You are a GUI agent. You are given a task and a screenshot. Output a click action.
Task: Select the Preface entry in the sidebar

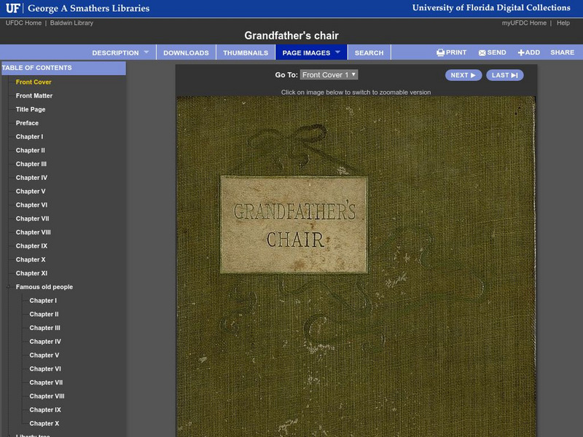(28, 122)
